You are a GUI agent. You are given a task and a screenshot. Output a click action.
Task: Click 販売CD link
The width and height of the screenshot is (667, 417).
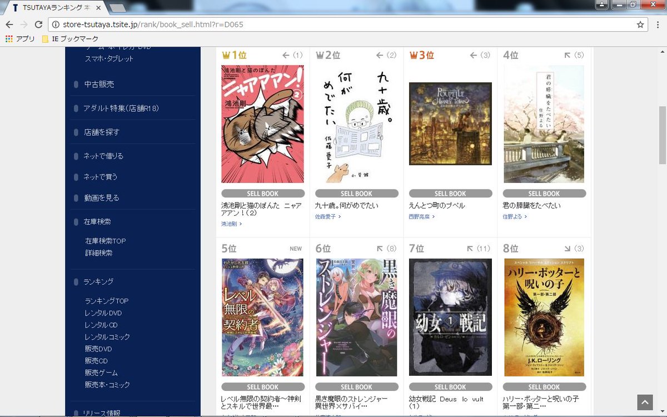[x=96, y=361]
